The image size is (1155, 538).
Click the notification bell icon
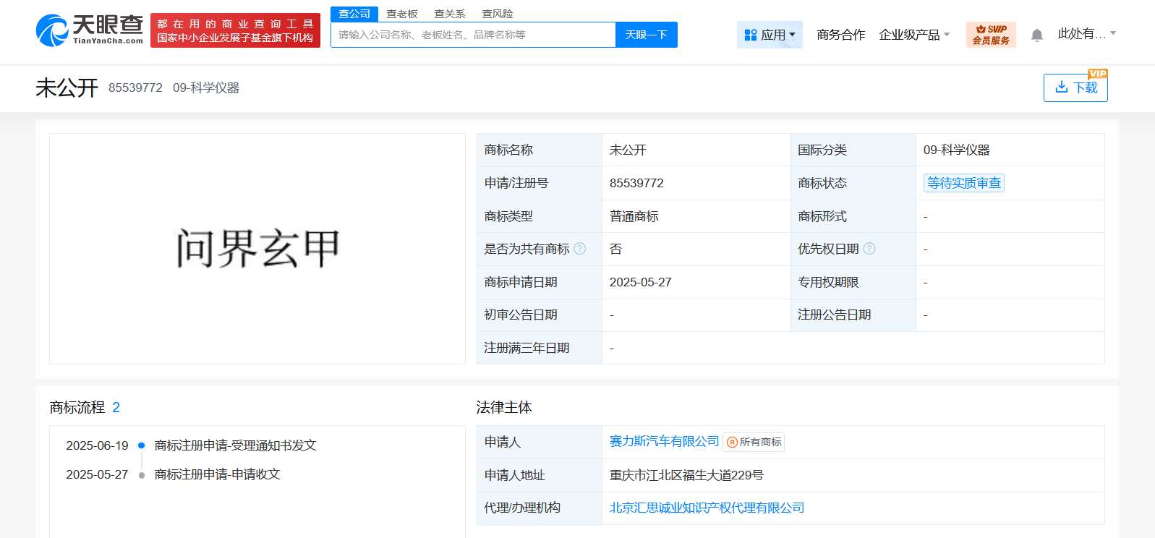click(1036, 35)
